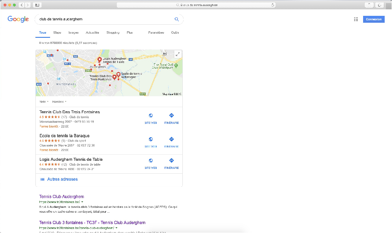392x233 pixels.
Task: Open the Plus menu
Action: (129, 32)
